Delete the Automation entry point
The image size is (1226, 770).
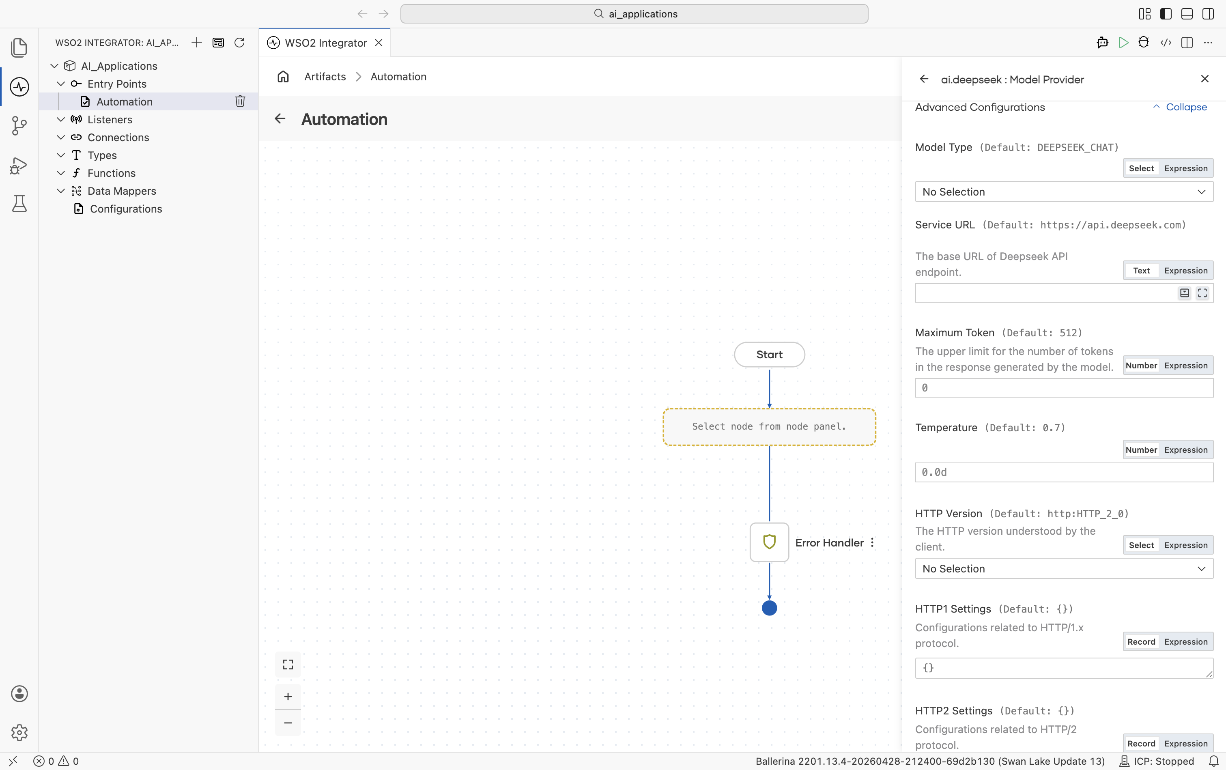[x=240, y=101]
